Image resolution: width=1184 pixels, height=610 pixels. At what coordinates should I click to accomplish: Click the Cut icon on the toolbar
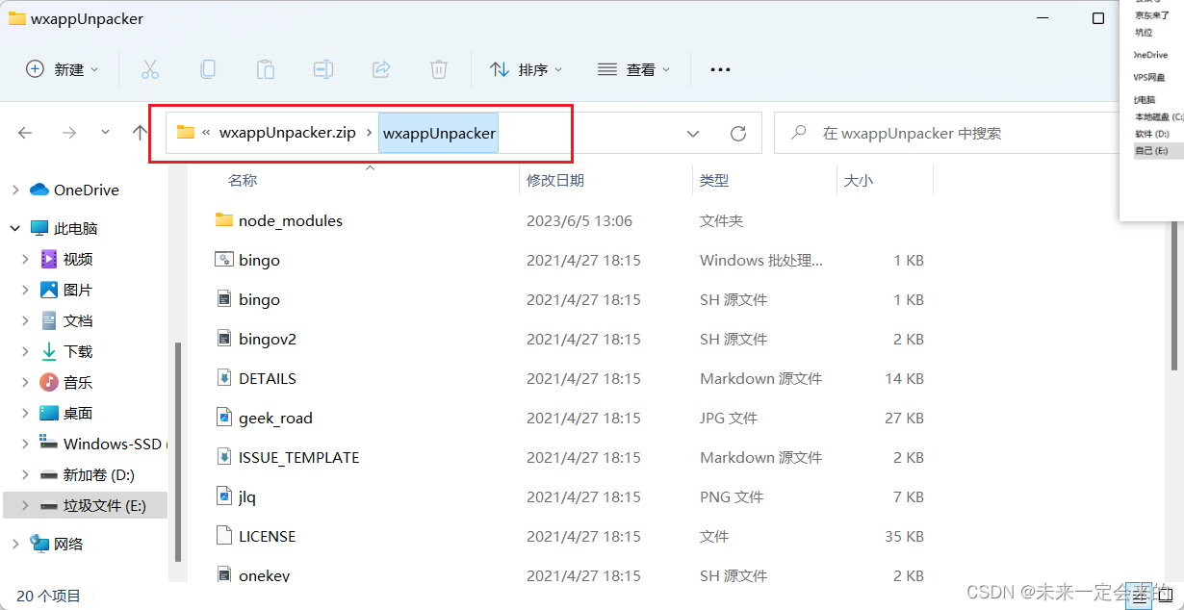click(x=150, y=68)
